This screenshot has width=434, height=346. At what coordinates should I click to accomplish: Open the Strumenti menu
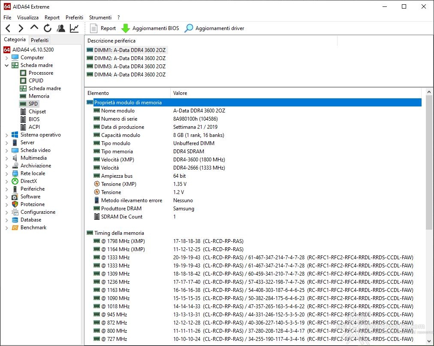pos(100,18)
